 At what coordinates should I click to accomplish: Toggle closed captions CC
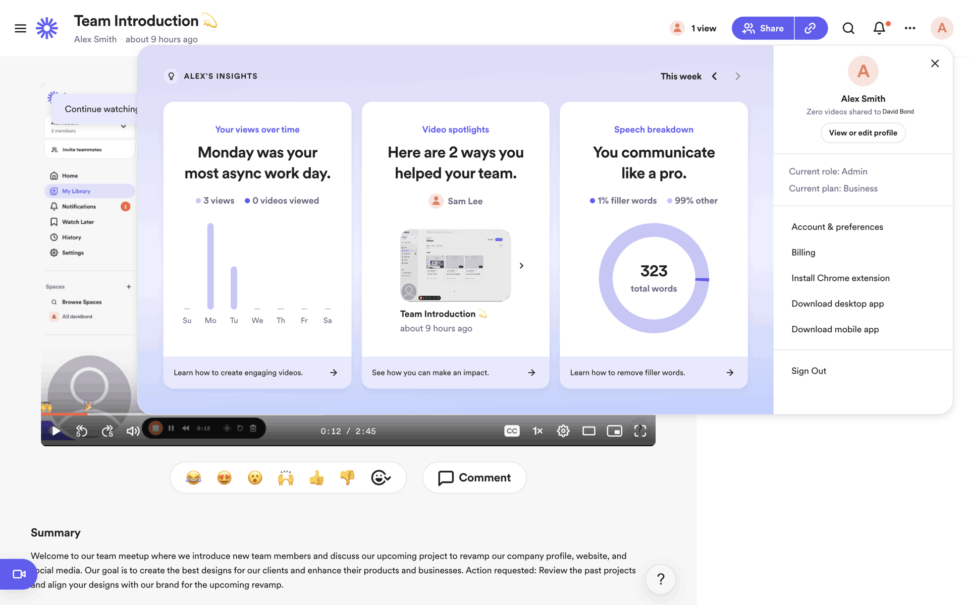512,431
